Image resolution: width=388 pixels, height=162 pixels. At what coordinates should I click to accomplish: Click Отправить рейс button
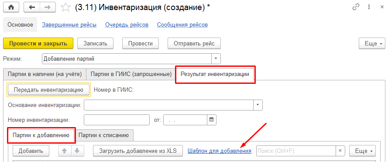coord(194,43)
